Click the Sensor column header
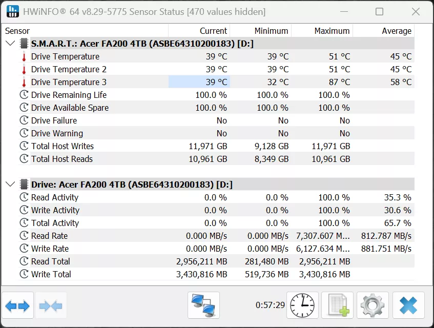Viewport: 434px width, 328px height. pyautogui.click(x=85, y=31)
